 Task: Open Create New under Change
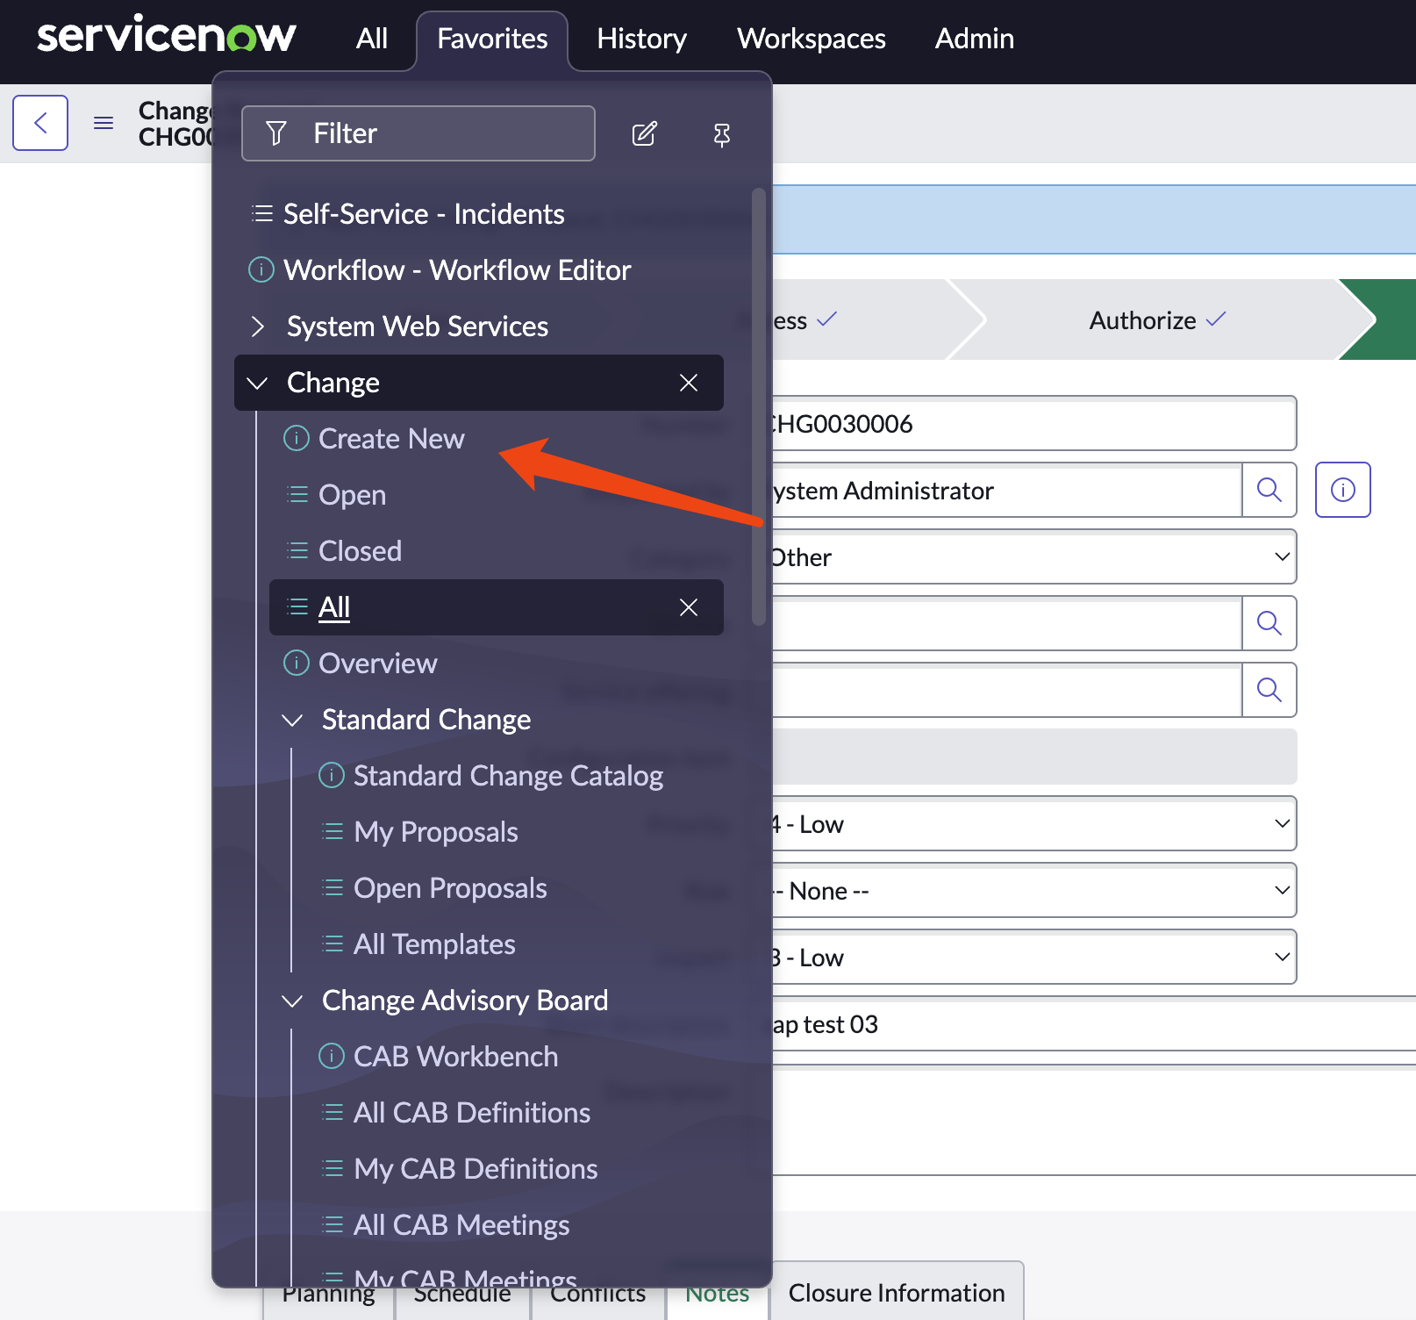pos(391,439)
